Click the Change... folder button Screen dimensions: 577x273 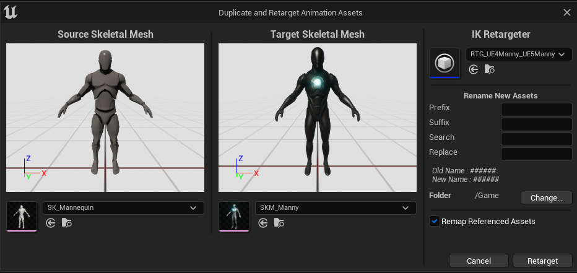(x=547, y=197)
